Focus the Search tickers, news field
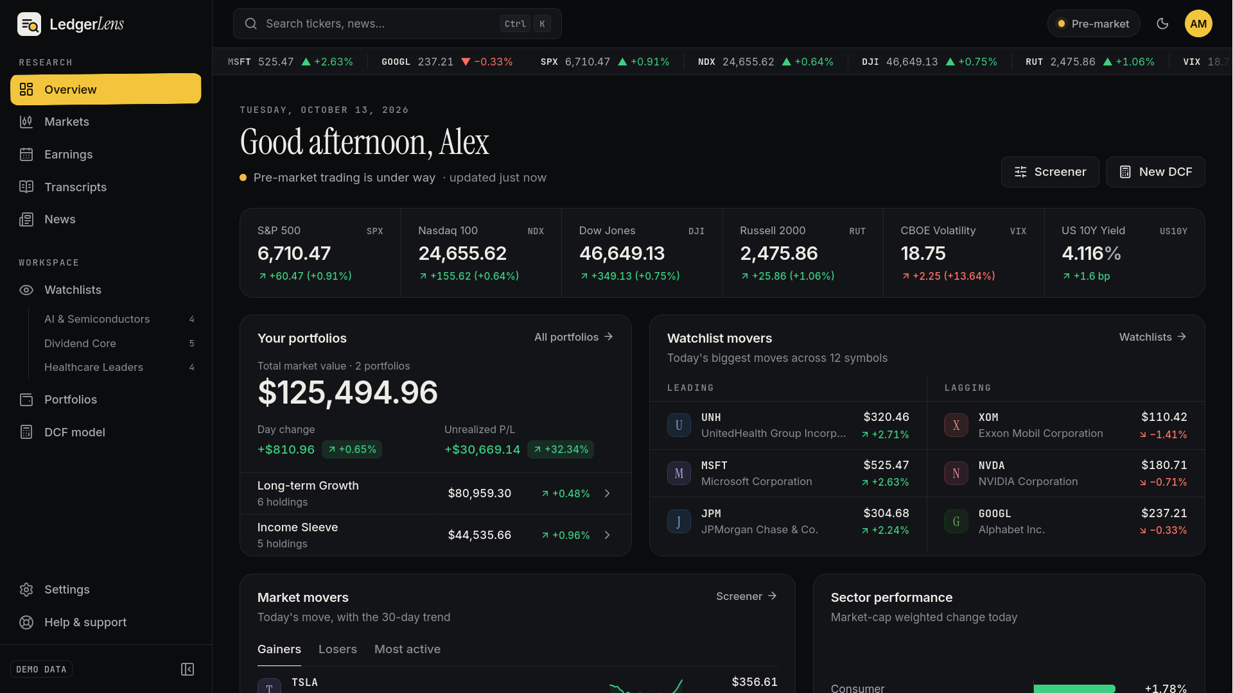 (398, 24)
